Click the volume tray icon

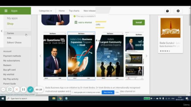click(169, 98)
